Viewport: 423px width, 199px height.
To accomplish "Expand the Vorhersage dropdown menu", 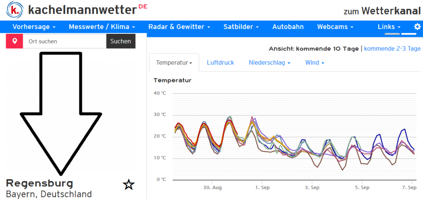I will (x=34, y=27).
